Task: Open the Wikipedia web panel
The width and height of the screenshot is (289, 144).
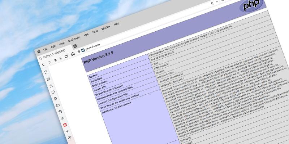Action: (67, 131)
